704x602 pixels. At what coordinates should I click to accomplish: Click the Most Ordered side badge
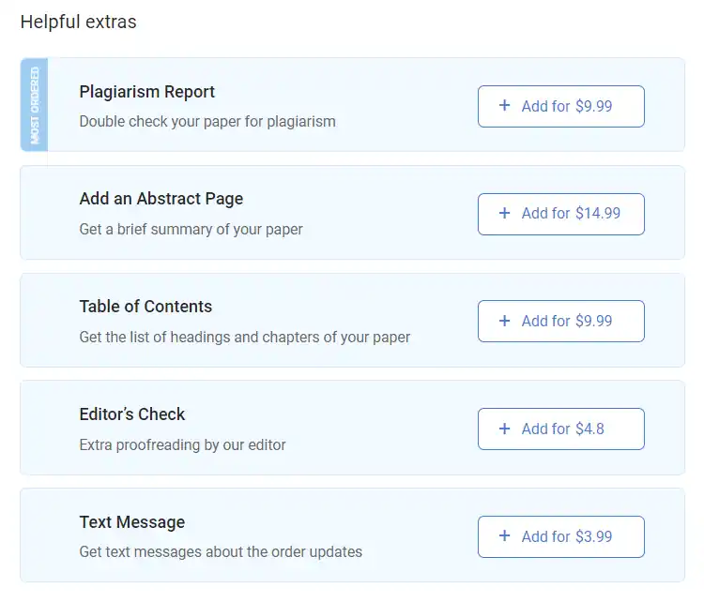coord(34,104)
